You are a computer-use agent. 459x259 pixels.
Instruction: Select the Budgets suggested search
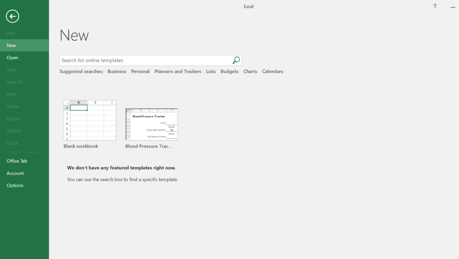click(229, 71)
